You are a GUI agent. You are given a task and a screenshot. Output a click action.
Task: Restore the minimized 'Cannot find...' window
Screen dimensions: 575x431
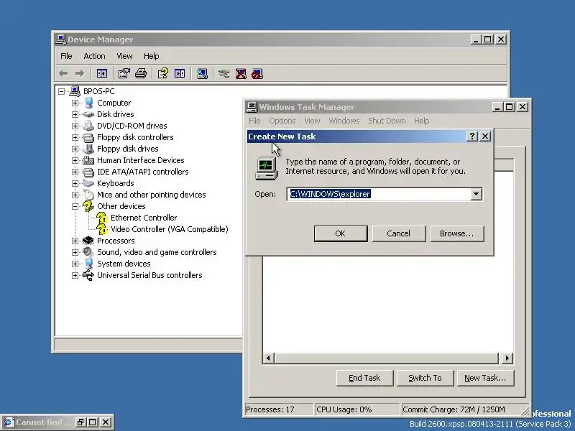[x=80, y=422]
